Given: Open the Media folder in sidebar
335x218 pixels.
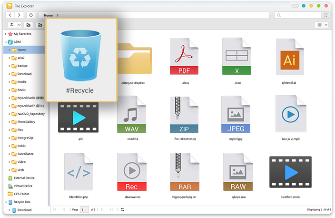Looking at the screenshot, I should 22,82.
